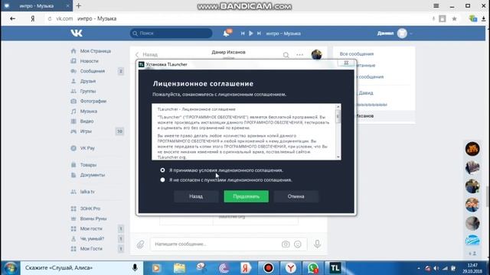
Task: Open the chat three-dots actions menu
Action: [299, 54]
